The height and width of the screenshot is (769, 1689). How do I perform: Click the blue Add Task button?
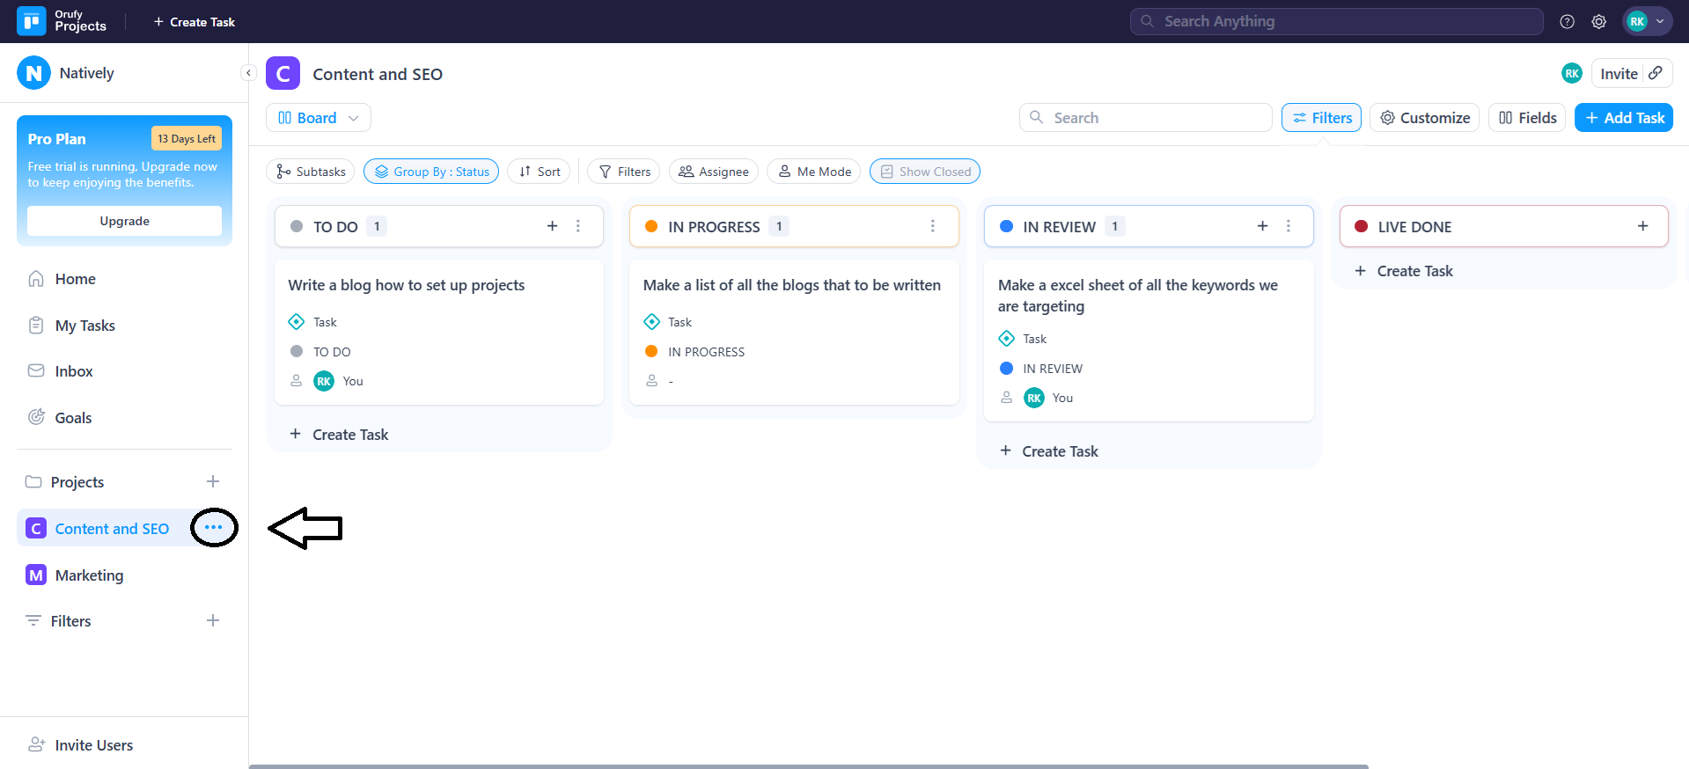1623,118
